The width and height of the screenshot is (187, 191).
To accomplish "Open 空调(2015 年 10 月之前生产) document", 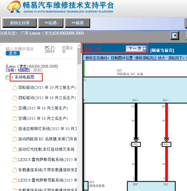I will pos(43,108).
